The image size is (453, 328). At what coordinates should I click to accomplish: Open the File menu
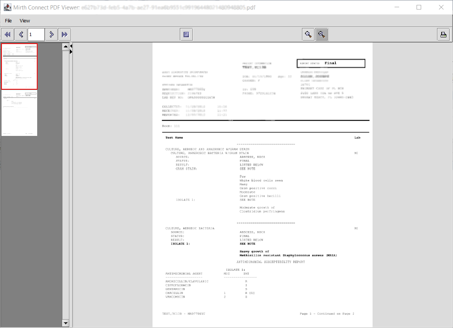(x=8, y=21)
